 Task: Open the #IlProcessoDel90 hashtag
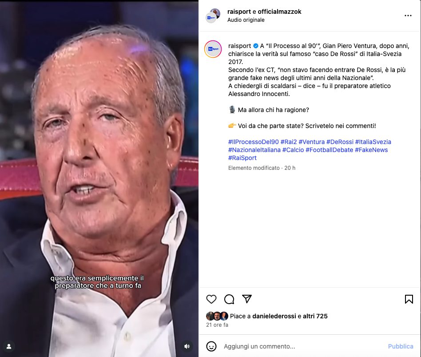253,142
